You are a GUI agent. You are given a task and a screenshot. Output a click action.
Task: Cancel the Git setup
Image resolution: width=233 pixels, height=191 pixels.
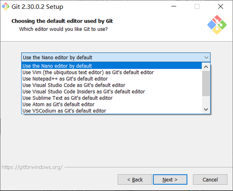210,179
